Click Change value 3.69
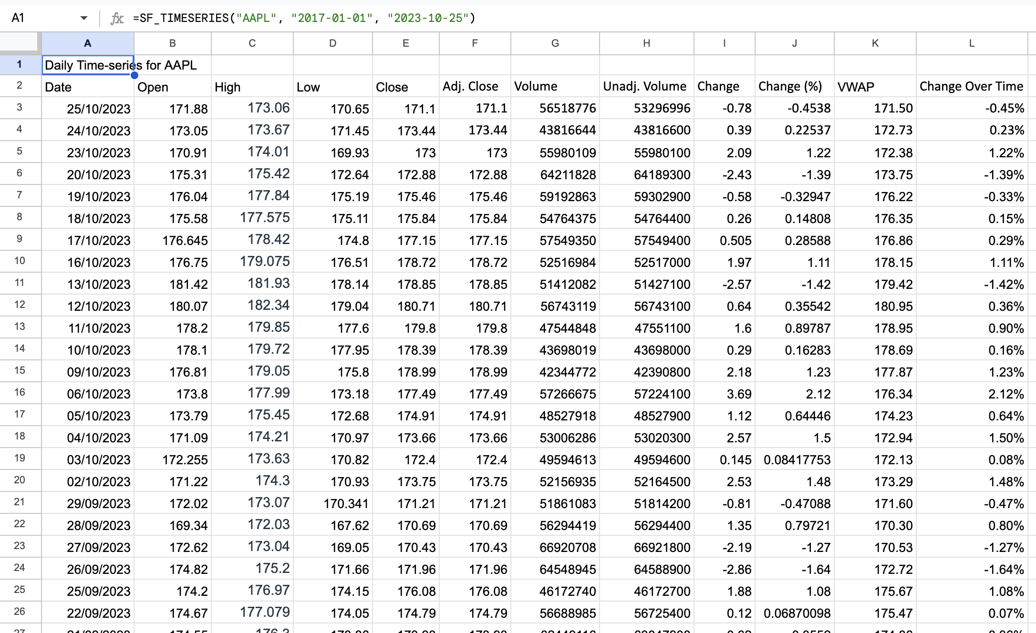 725,393
